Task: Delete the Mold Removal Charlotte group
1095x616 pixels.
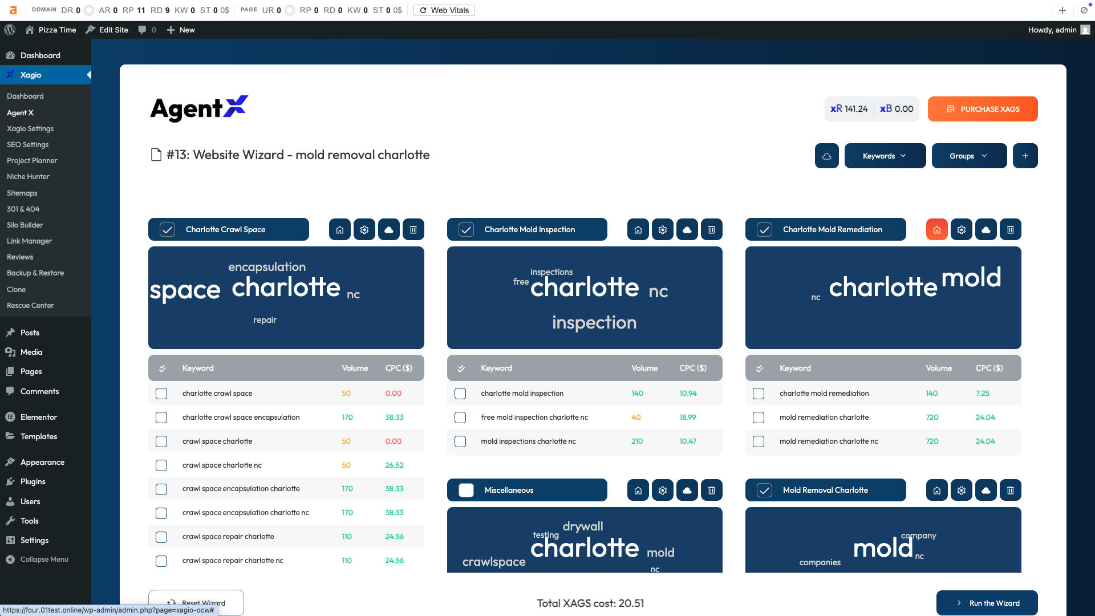Action: click(1011, 490)
